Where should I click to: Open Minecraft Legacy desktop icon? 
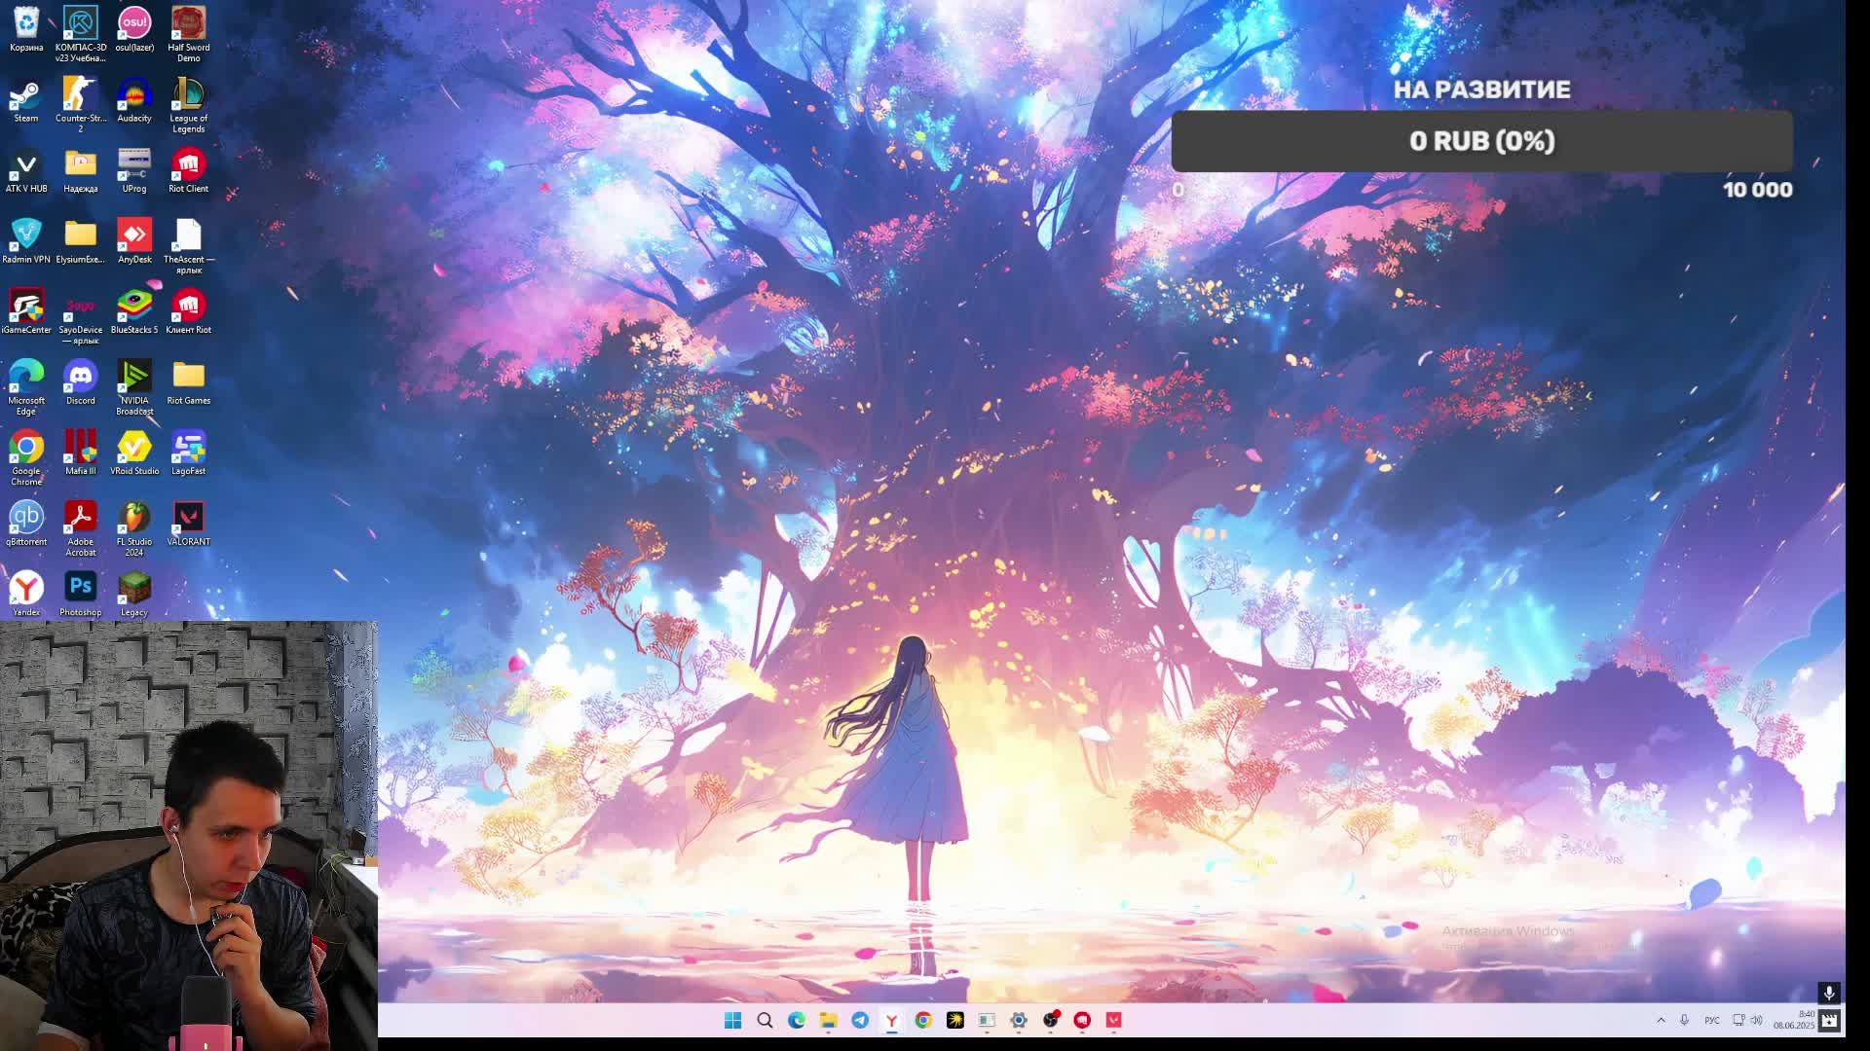tap(134, 595)
